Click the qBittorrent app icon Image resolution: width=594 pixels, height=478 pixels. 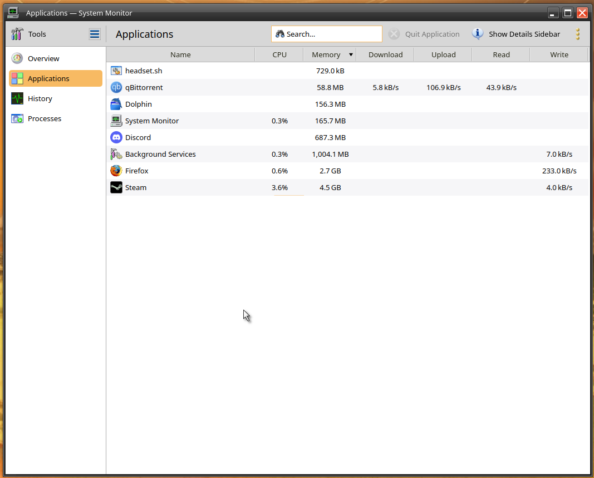click(x=116, y=87)
